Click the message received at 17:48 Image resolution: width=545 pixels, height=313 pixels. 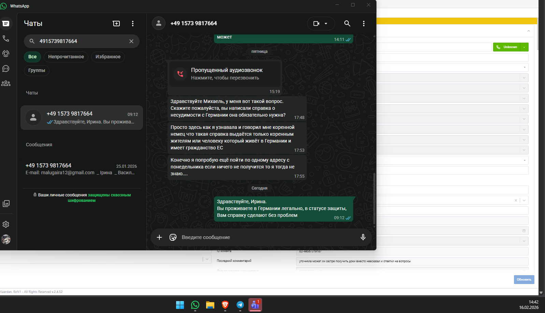[x=237, y=108]
